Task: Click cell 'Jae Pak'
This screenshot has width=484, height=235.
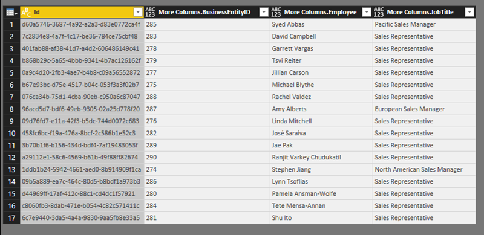Action: click(x=321, y=145)
